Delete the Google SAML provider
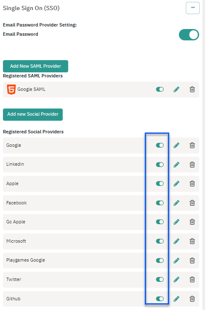Image resolution: width=205 pixels, height=310 pixels. [192, 89]
